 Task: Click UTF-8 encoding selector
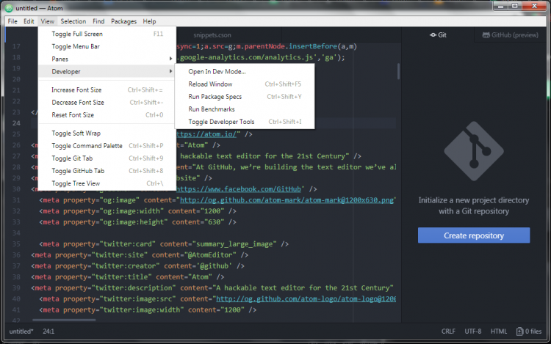point(473,332)
